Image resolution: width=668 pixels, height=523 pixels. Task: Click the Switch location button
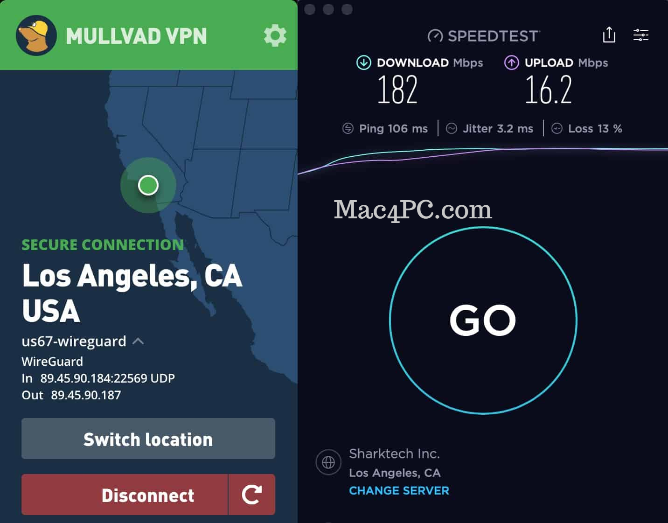pos(148,439)
